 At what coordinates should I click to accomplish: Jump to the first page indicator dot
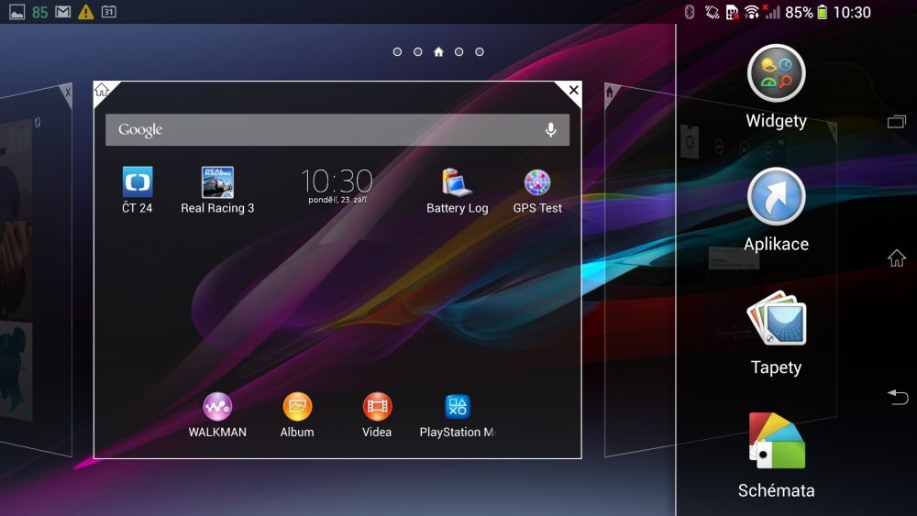397,52
